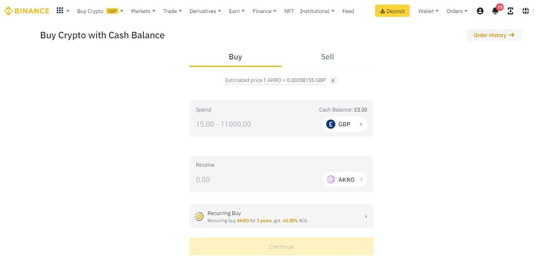Open the apps grid menu icon
The image size is (536, 258).
tap(60, 11)
